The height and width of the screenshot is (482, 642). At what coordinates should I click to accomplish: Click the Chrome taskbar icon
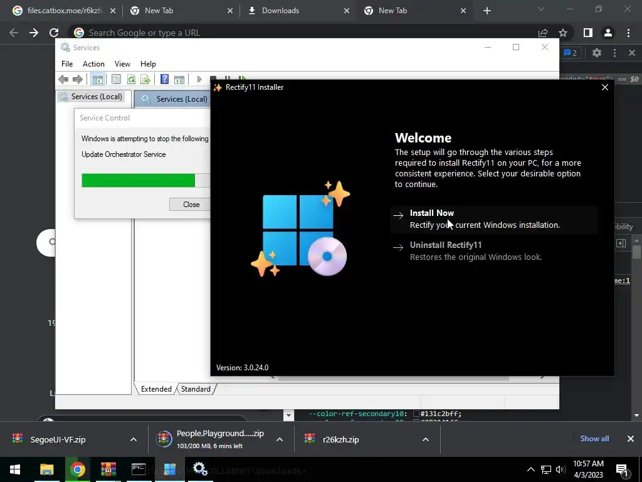77,469
